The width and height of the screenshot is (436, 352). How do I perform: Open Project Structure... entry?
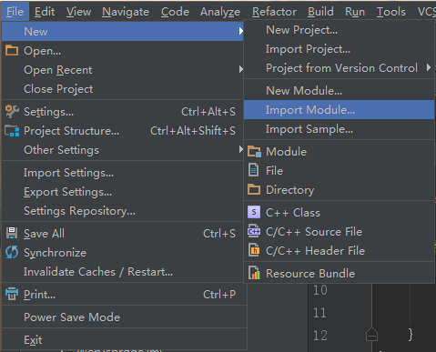click(x=123, y=131)
